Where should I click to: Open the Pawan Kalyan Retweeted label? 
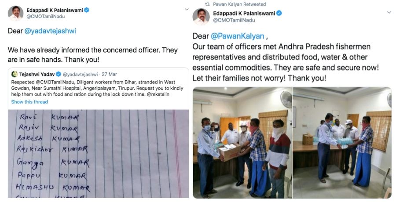239,4
